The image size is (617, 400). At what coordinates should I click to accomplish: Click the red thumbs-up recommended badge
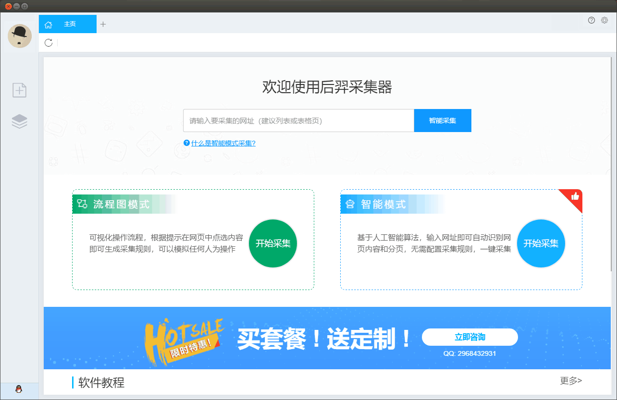pos(575,196)
